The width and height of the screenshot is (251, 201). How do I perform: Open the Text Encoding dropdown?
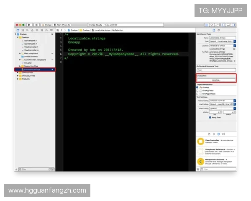click(x=223, y=100)
